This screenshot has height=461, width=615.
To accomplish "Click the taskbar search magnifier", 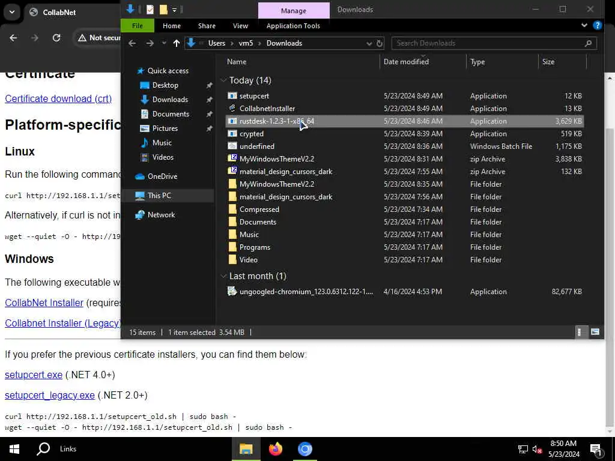I will point(43,449).
